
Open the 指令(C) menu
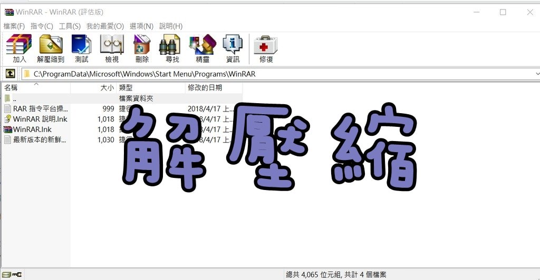coord(42,26)
